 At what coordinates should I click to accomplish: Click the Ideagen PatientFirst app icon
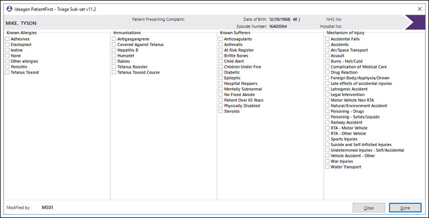pyautogui.click(x=10, y=9)
